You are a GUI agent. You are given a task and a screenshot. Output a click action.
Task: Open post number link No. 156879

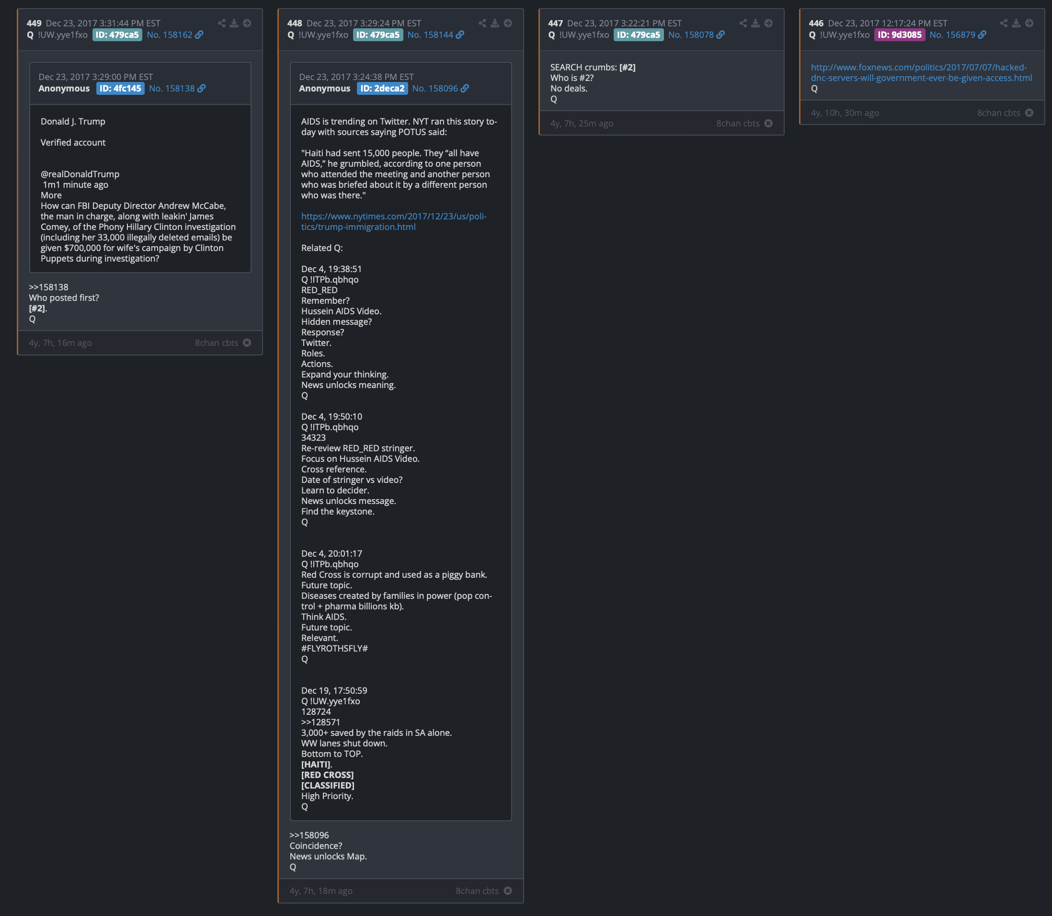952,35
